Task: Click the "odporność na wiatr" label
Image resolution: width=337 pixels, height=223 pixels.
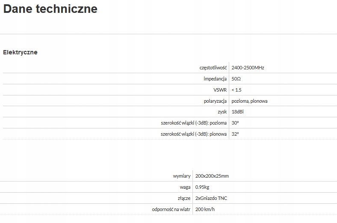Action: point(171,209)
